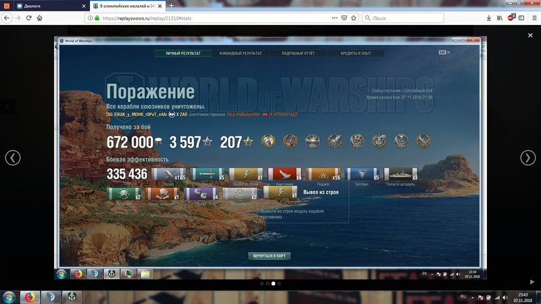
Task: Click the orange capture assist ribbon x1
Action: tap(162, 194)
